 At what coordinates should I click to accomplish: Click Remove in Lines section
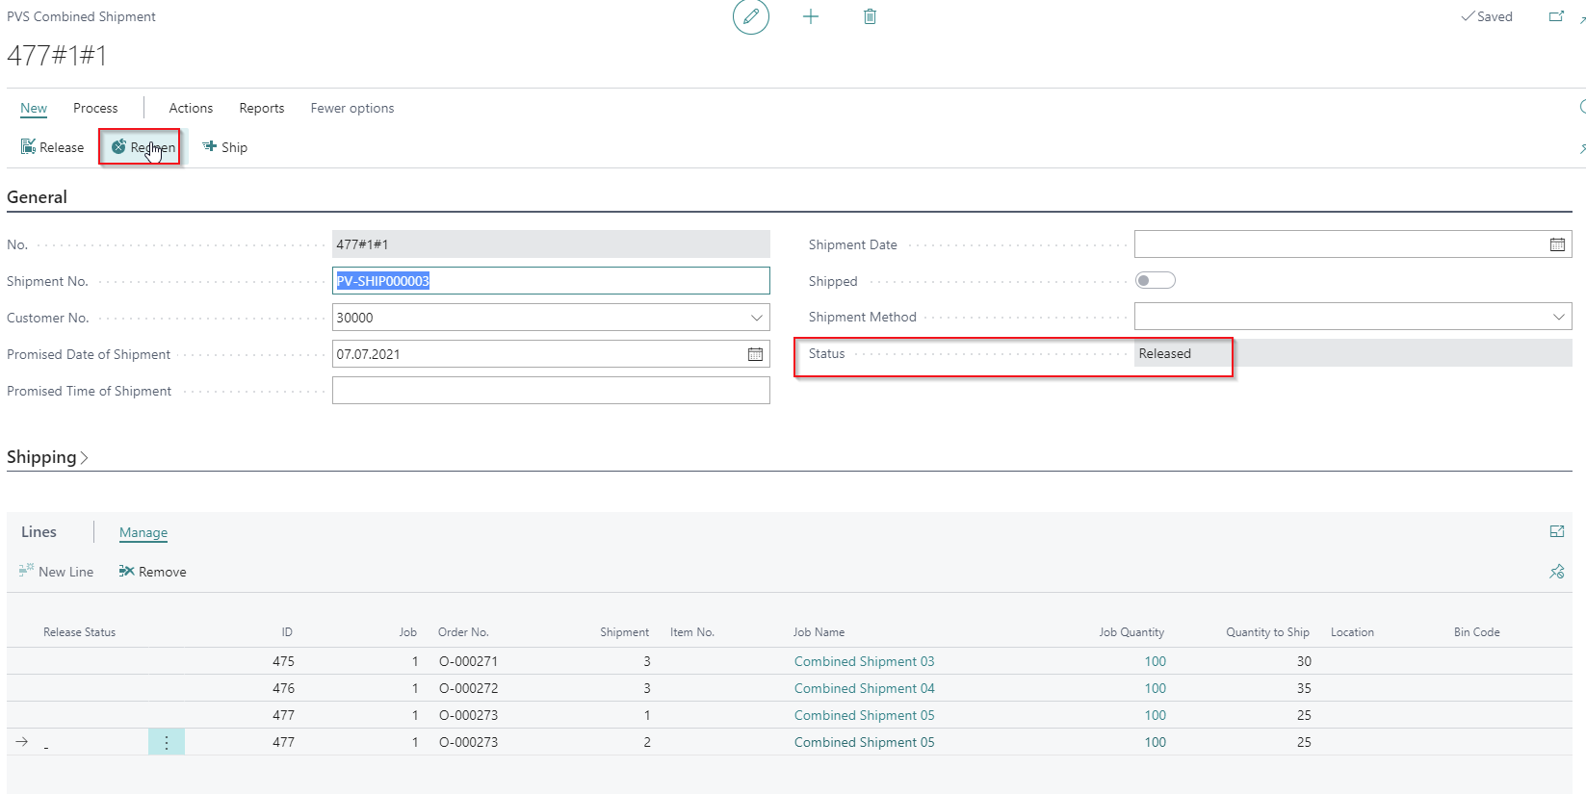pos(153,572)
